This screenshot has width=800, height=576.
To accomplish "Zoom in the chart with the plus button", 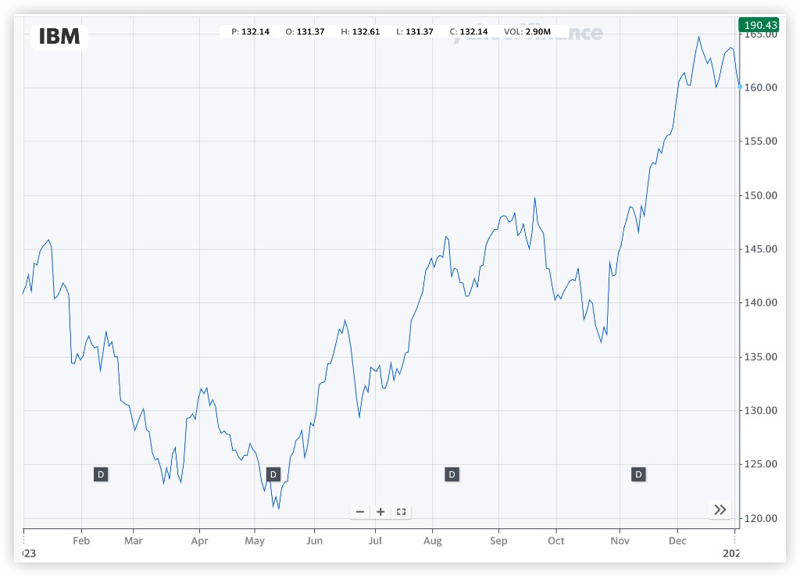I will pos(380,512).
